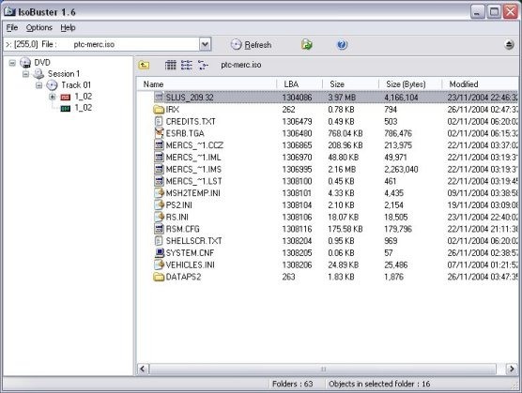Select SHELLSCR.TXT file
The height and width of the screenshot is (393, 522).
[x=193, y=241]
